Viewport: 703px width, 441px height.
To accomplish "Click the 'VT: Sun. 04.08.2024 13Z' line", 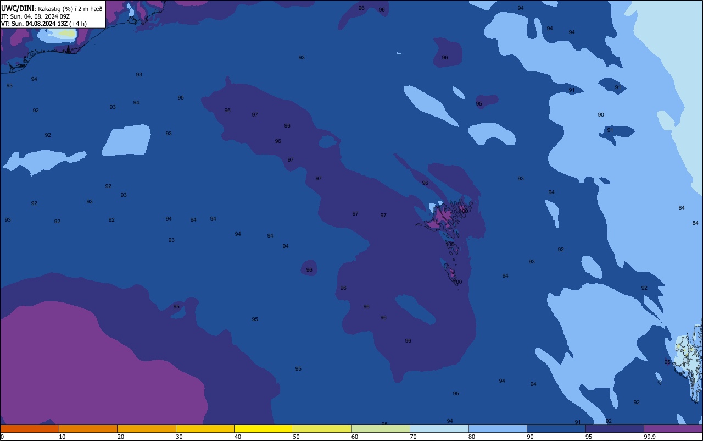I will click(34, 24).
